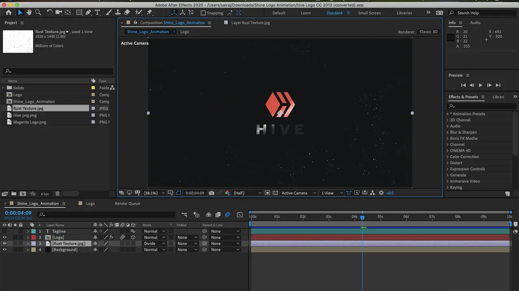This screenshot has height=291, width=519.
Task: Switch to the Logo timeline tab
Action: click(90, 203)
